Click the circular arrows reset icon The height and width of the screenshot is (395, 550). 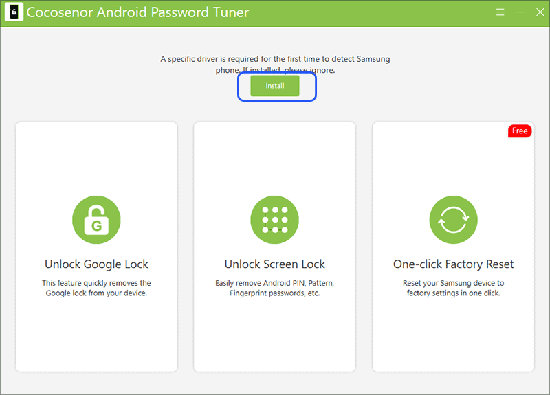pos(453,220)
